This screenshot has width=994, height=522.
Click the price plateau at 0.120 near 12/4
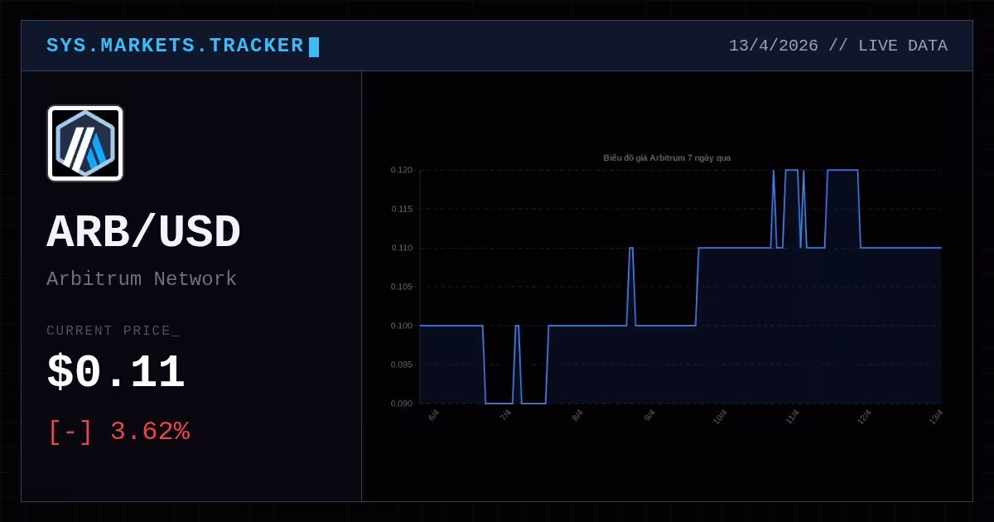[x=842, y=170]
